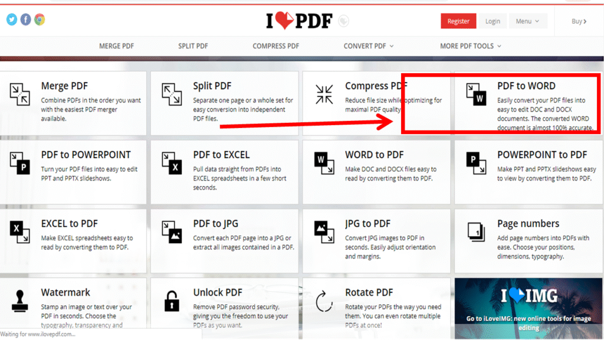Click the Compress PDF arrows icon

tap(324, 94)
